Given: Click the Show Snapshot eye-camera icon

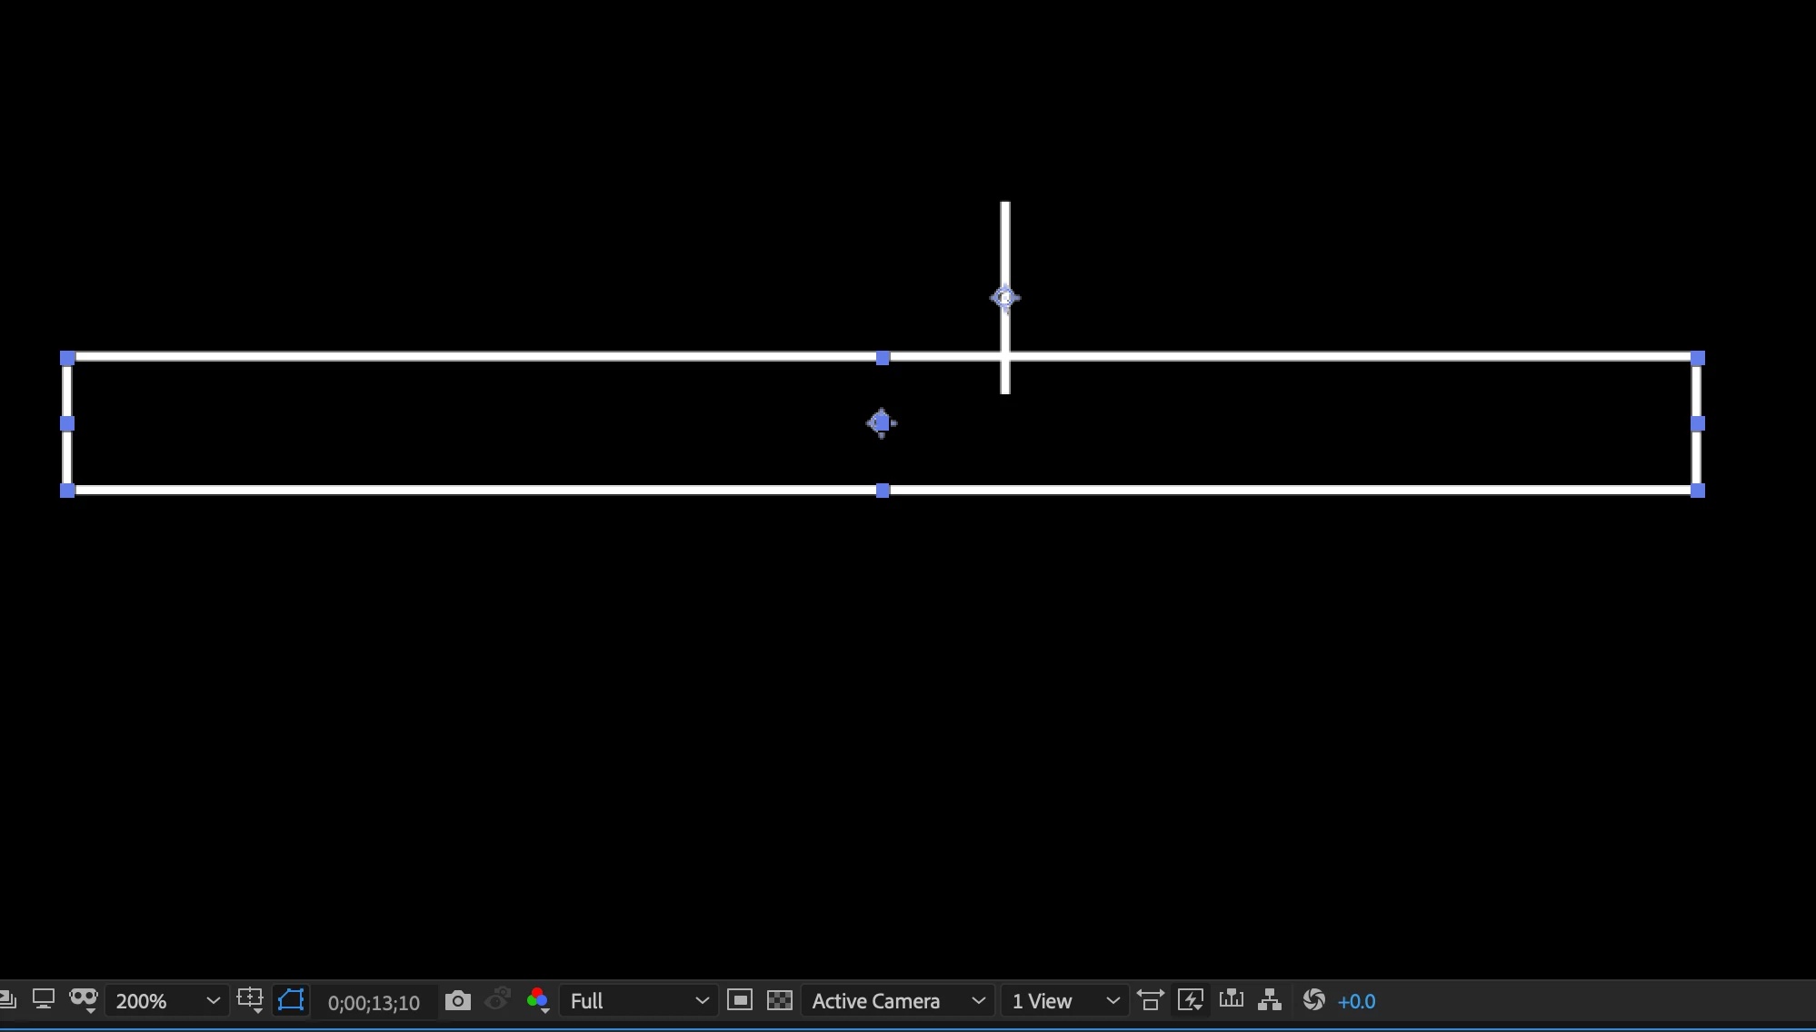Looking at the screenshot, I should pos(497,1000).
